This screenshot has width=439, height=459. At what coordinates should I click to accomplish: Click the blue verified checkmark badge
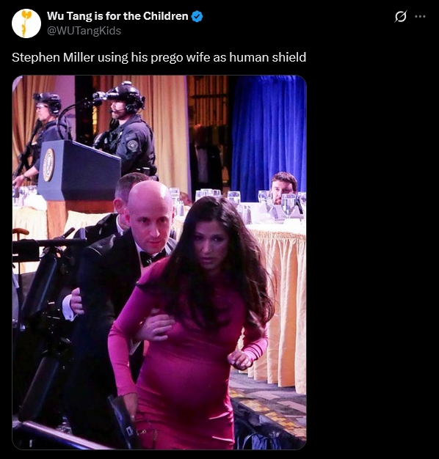pos(197,16)
